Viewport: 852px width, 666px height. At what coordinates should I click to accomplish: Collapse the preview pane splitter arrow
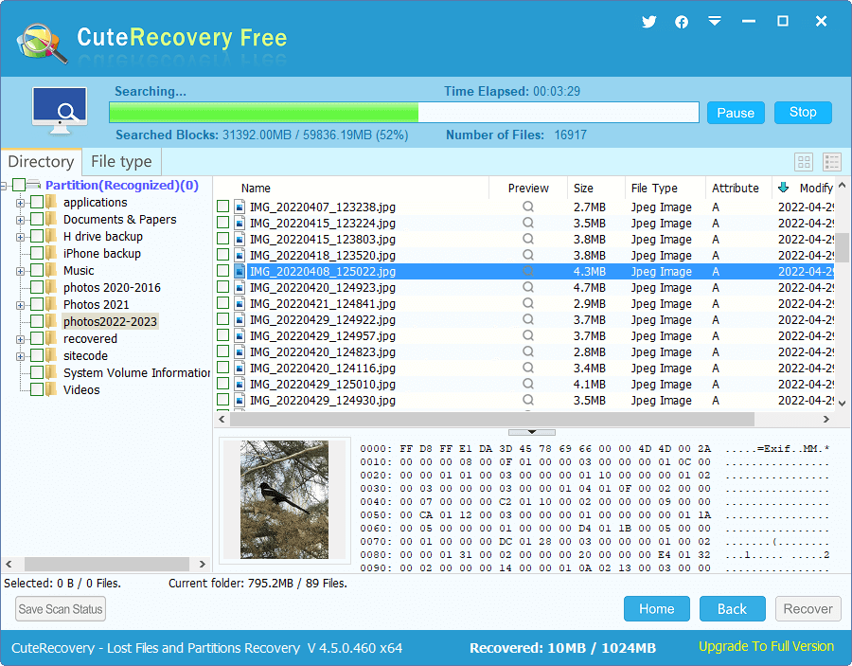(x=532, y=432)
